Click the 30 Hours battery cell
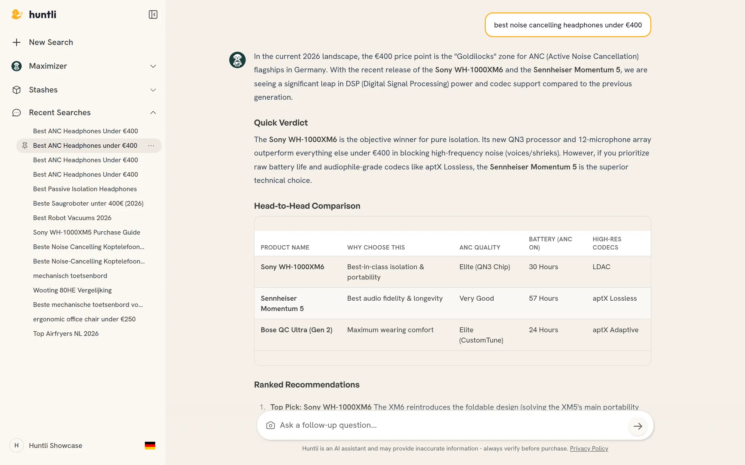The image size is (745, 465). (543, 267)
